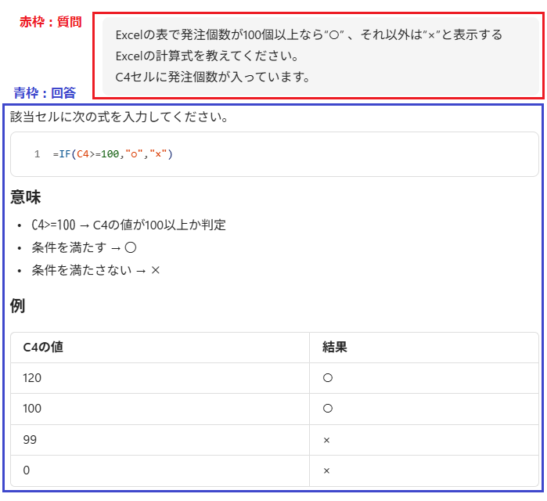Click the × result in the 0 row
Screen dimensions: 547x501
[x=326, y=471]
